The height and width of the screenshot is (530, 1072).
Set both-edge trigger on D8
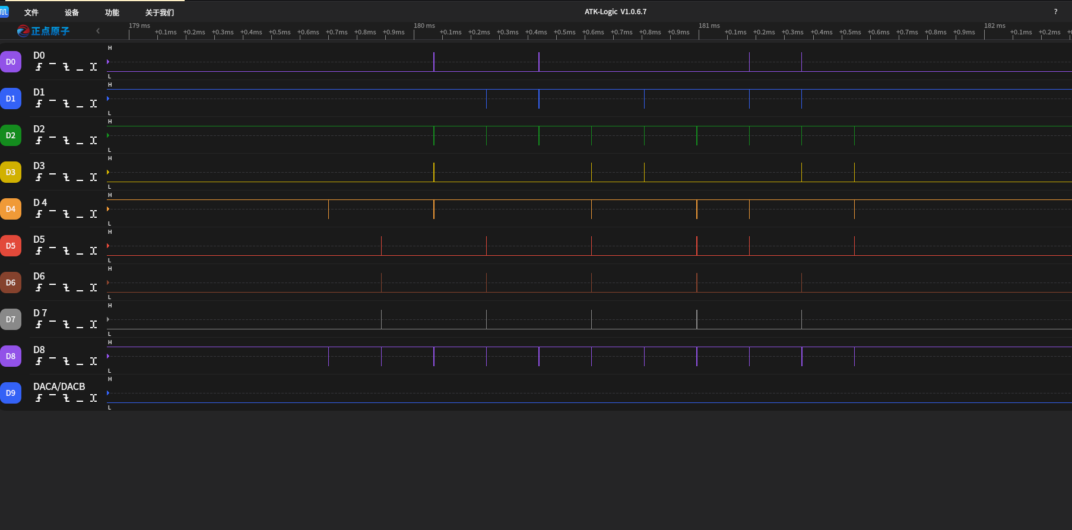(93, 361)
